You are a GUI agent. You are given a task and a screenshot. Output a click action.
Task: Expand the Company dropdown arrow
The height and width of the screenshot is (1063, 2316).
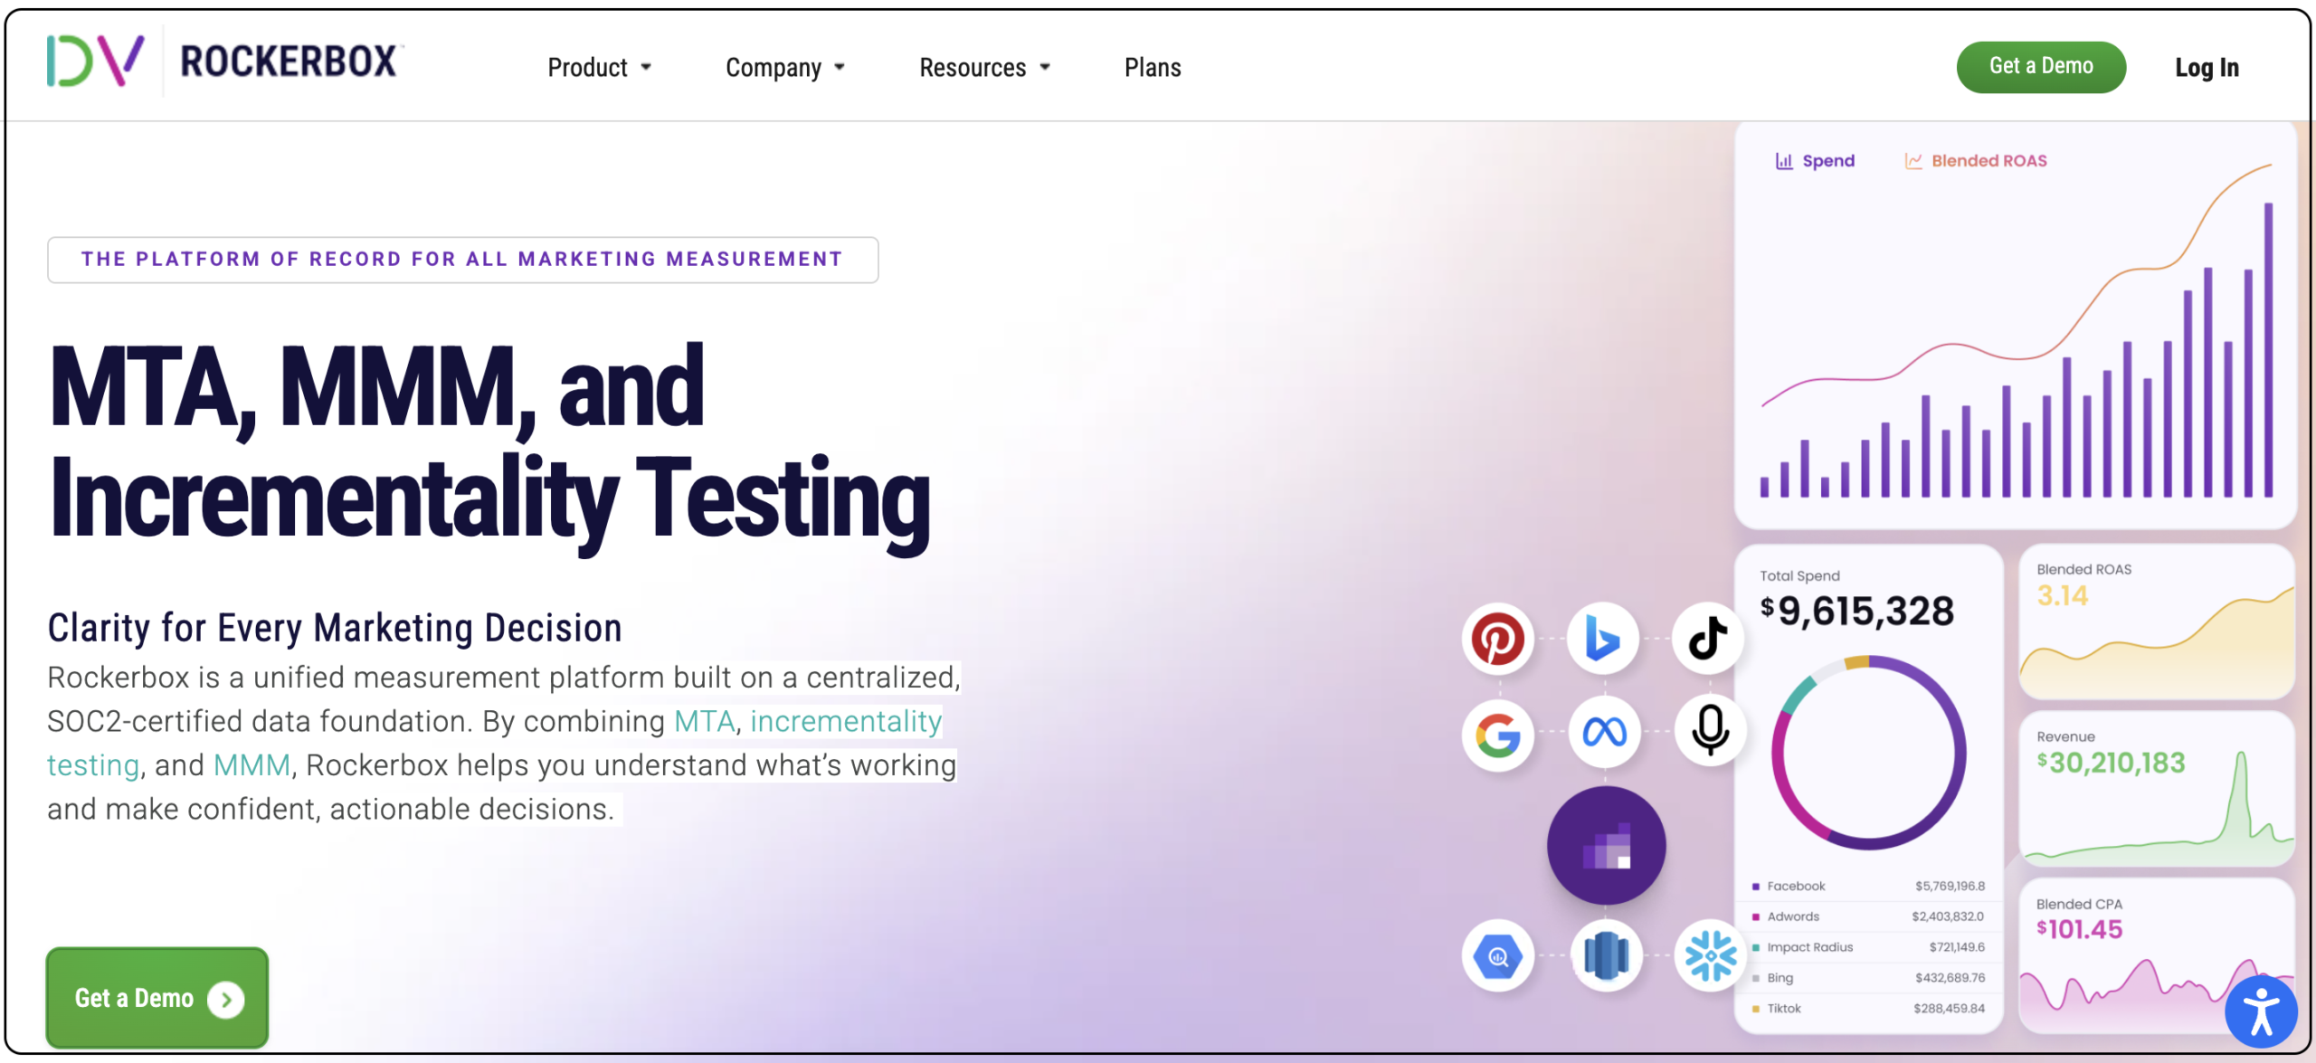tap(840, 67)
